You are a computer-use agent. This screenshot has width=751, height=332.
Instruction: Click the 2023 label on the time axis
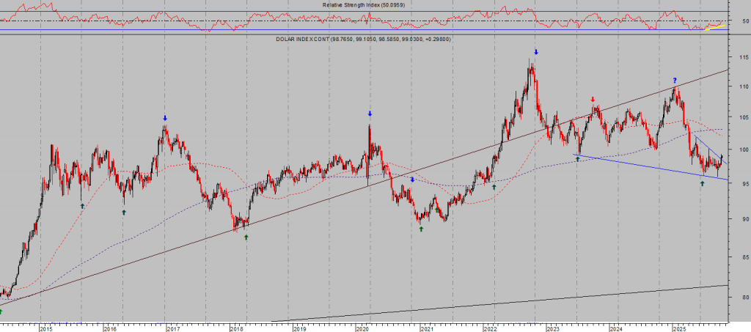point(553,328)
